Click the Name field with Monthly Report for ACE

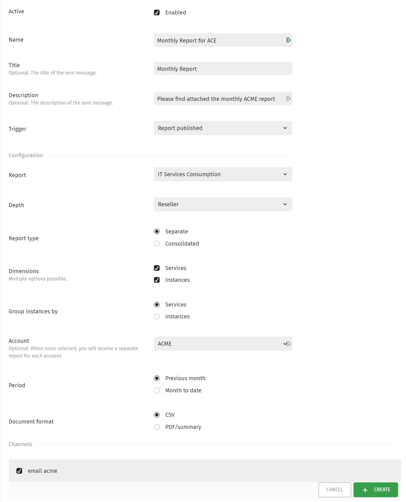pos(223,40)
